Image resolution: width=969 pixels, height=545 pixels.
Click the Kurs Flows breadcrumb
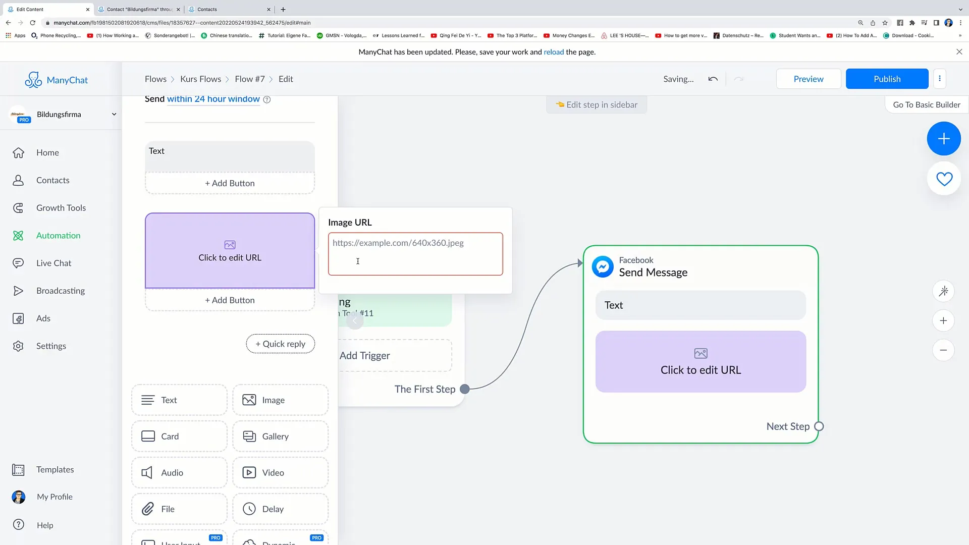[x=200, y=79]
